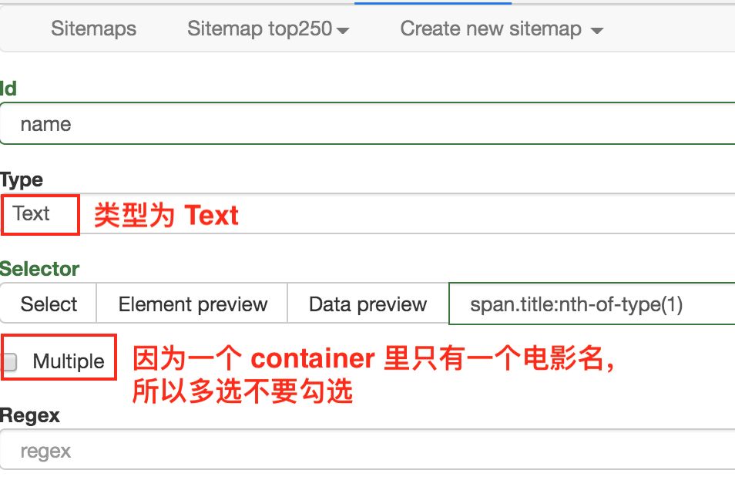The width and height of the screenshot is (735, 490).
Task: Expand the Sitemap top250 dropdown menu
Action: [268, 29]
